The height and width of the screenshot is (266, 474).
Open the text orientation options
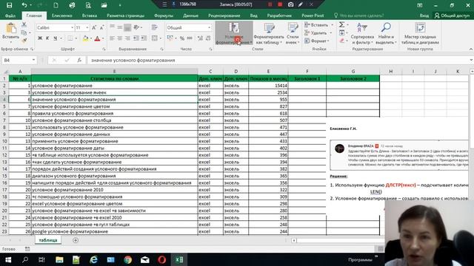point(138,27)
